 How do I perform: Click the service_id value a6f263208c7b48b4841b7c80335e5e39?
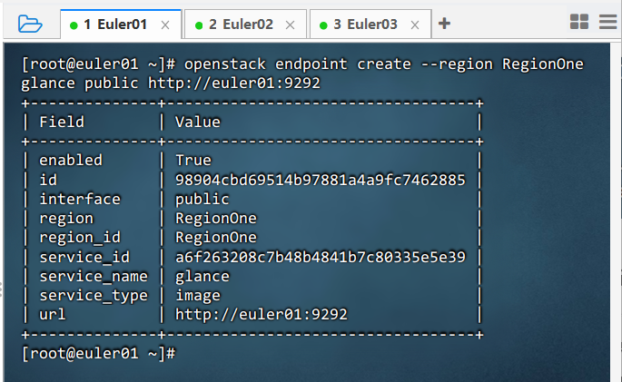(321, 257)
